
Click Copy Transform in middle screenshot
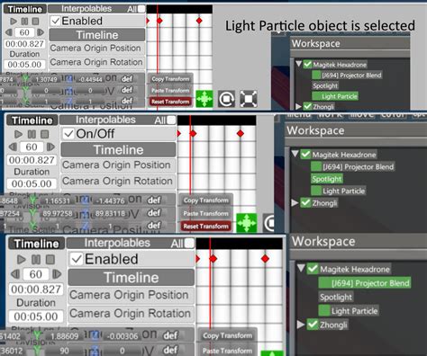point(206,200)
